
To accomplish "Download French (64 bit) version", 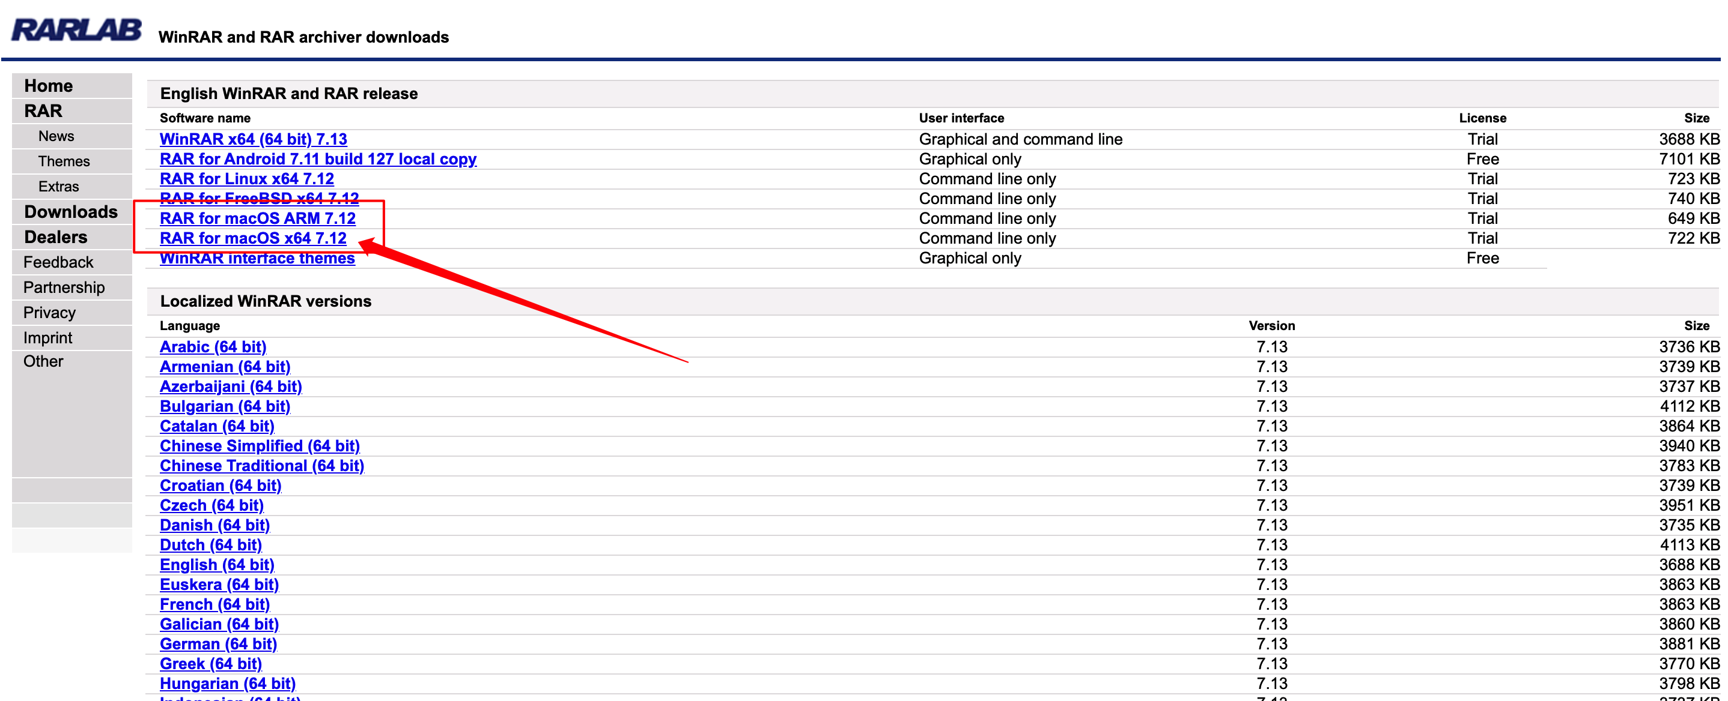I will pyautogui.click(x=214, y=604).
